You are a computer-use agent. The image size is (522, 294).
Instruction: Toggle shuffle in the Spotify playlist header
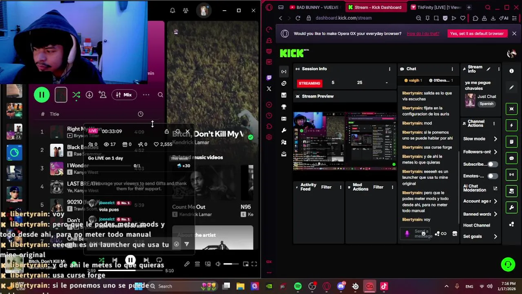coord(76,95)
